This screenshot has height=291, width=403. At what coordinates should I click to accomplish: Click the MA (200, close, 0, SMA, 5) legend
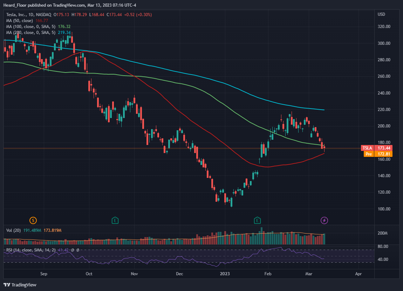point(31,32)
